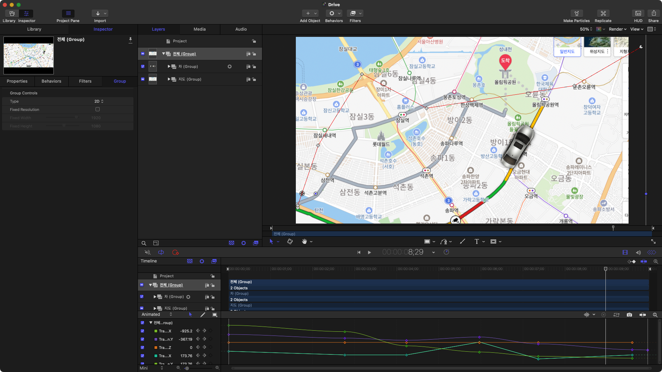The height and width of the screenshot is (372, 662).
Task: Open the HUD panel
Action: coord(638,13)
